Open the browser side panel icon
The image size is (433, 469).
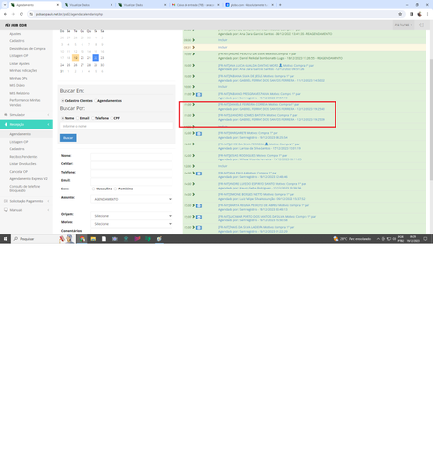click(x=411, y=14)
